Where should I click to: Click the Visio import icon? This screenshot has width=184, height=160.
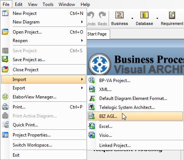tap(92, 135)
